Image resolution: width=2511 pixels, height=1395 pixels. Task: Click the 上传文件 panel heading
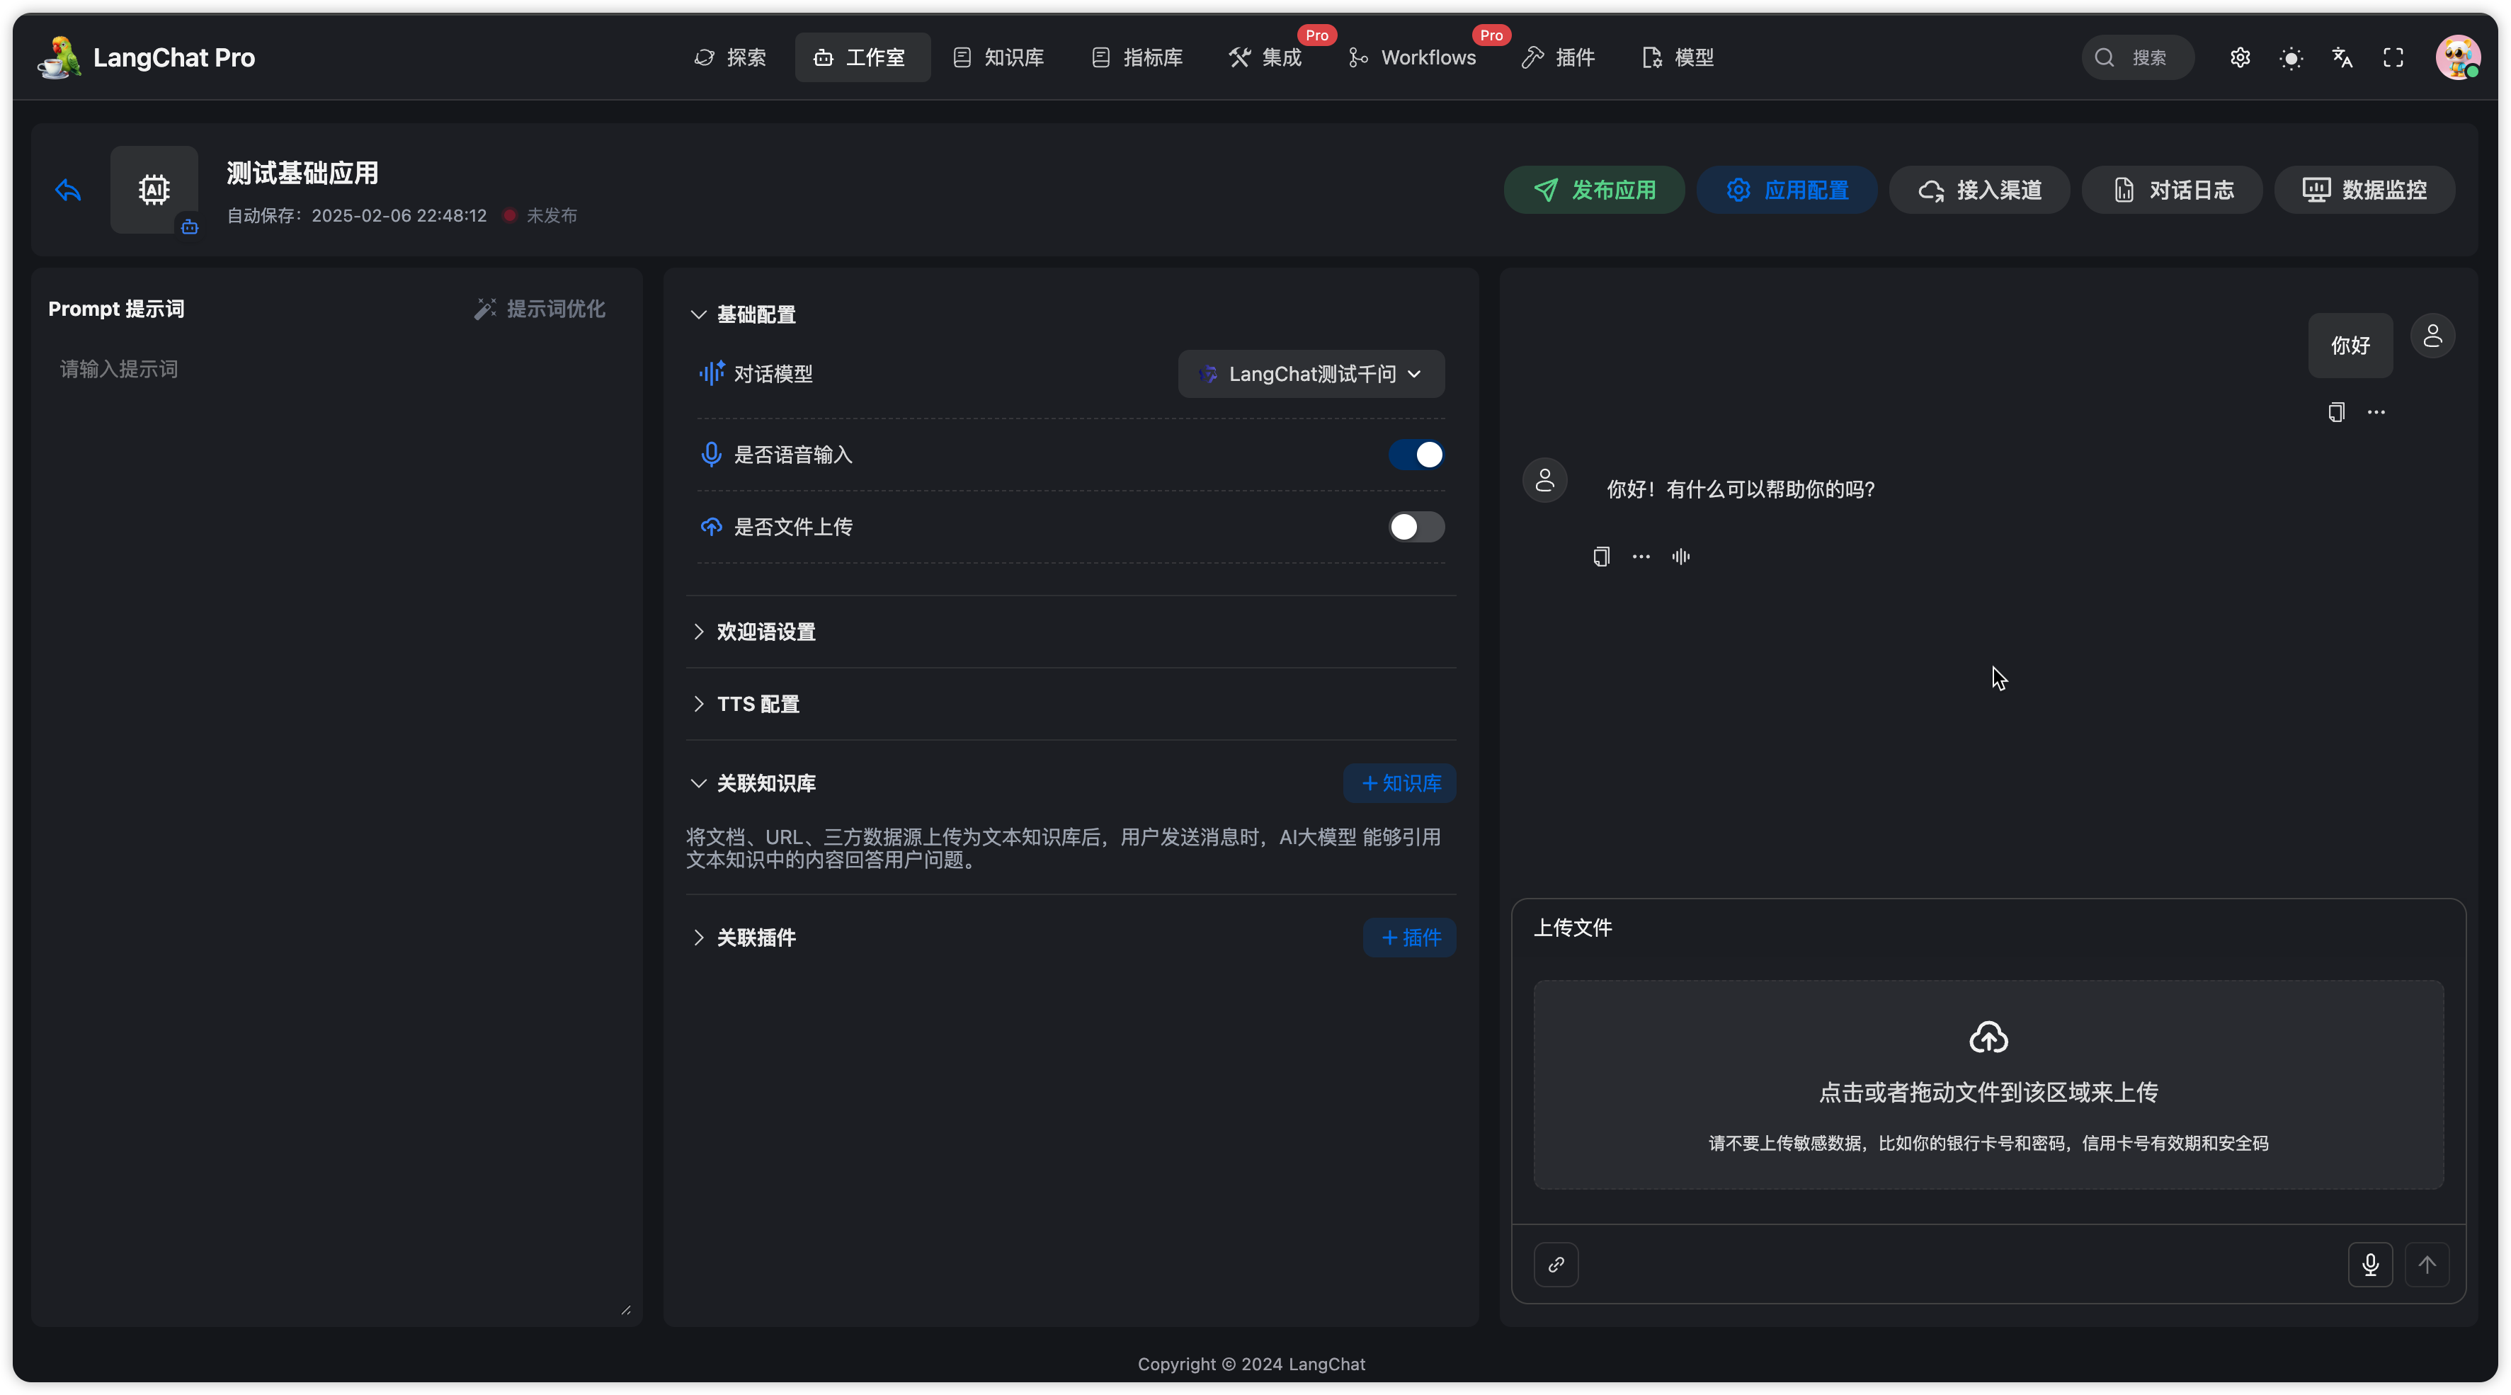1572,927
